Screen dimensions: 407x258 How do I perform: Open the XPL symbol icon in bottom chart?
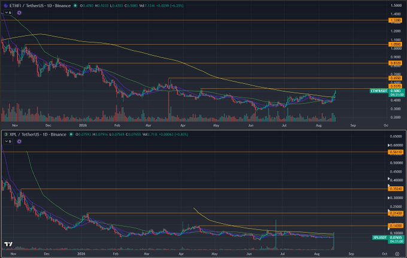click(x=6, y=135)
